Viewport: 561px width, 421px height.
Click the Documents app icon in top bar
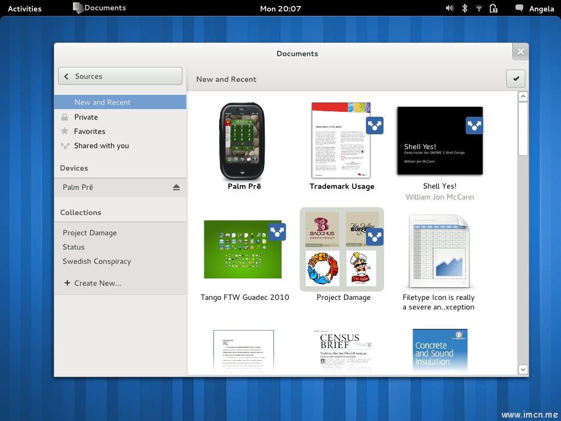[78, 8]
